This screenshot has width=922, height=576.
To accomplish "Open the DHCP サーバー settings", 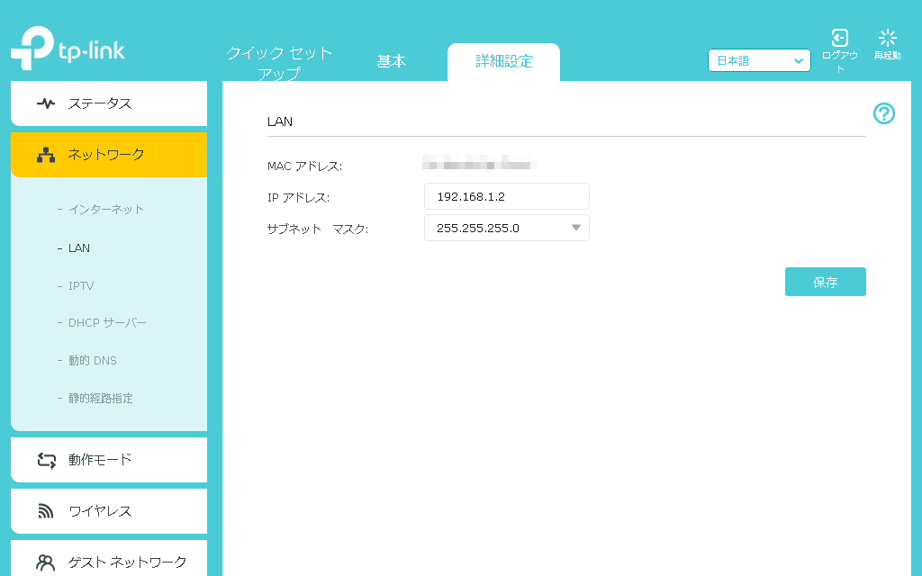I will click(107, 323).
